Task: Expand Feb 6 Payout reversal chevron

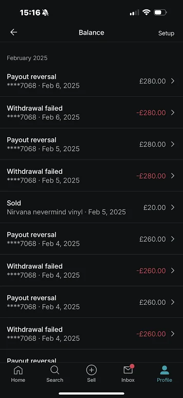Action: point(173,81)
